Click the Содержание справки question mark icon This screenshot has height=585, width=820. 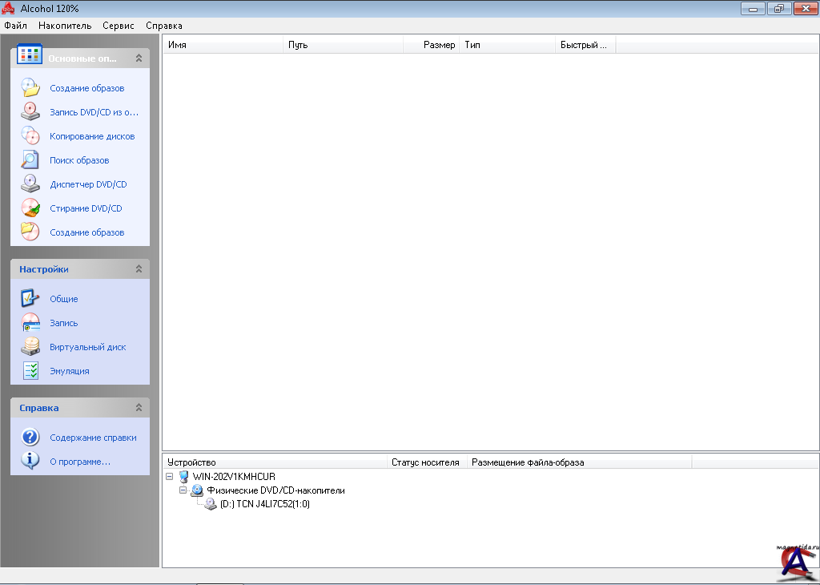pyautogui.click(x=30, y=438)
